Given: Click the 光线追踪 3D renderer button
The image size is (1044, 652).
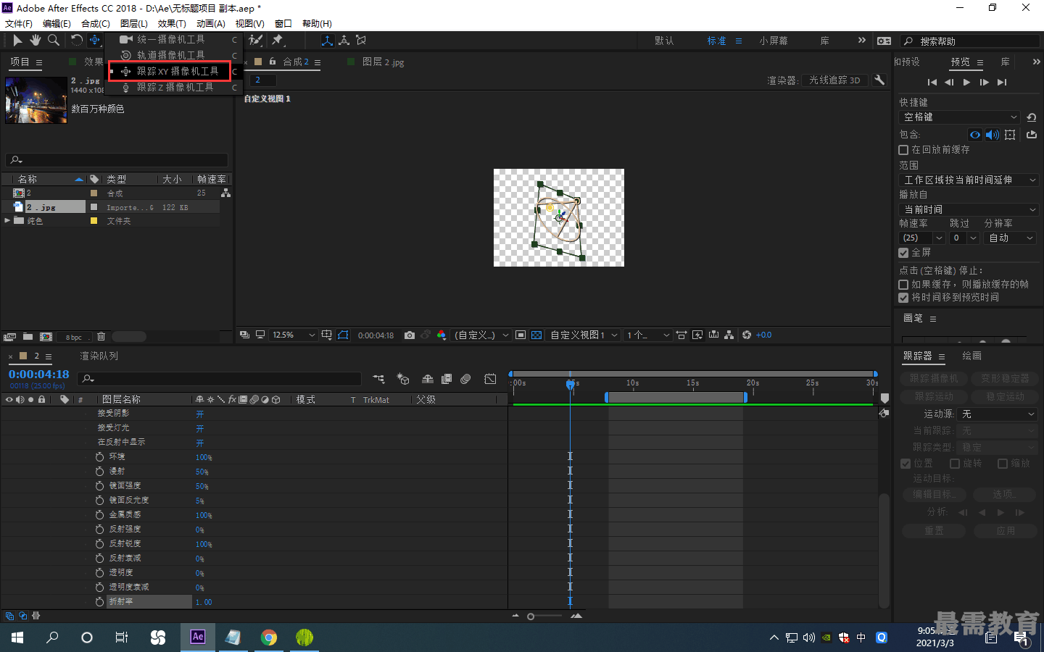Looking at the screenshot, I should point(834,80).
